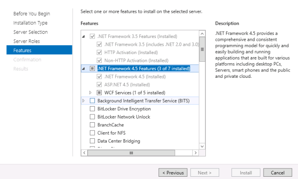Viewport: 298px width, 179px height.
Task: Check Client for NFS checkbox
Action: pos(92,133)
